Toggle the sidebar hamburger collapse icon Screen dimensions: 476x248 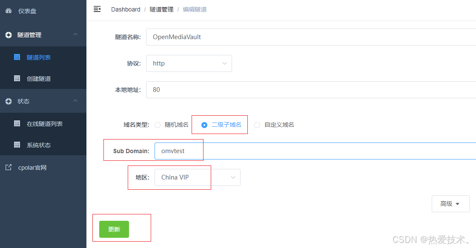pos(97,9)
